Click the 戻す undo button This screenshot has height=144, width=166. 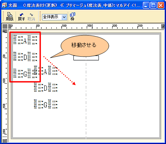21,17
